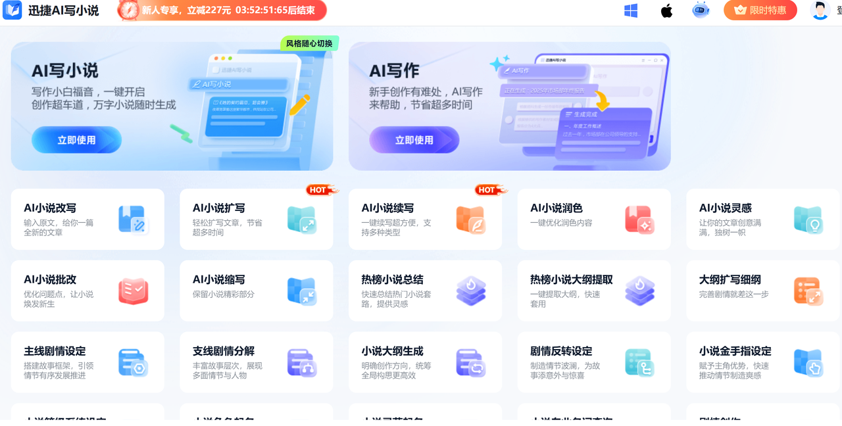The height and width of the screenshot is (426, 842).
Task: Click the 迅捷AI写小说 app title text
Action: (63, 11)
